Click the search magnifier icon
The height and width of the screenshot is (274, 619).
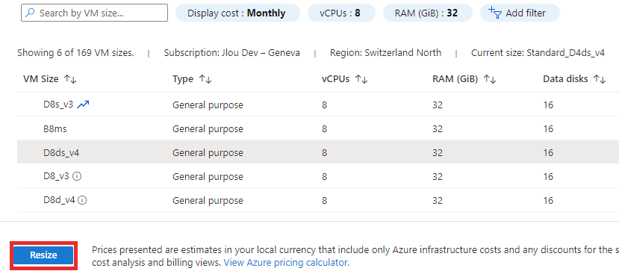coord(30,13)
